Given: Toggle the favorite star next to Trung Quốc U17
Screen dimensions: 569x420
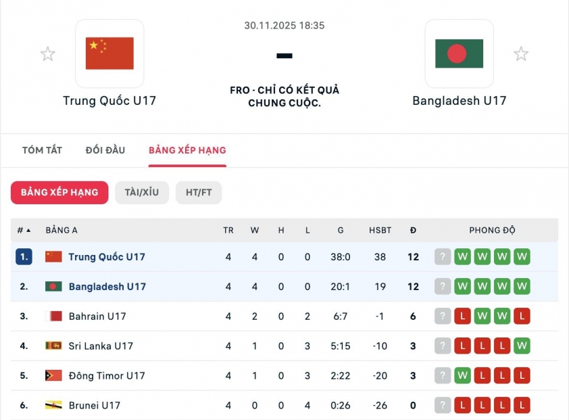Looking at the screenshot, I should click(48, 53).
